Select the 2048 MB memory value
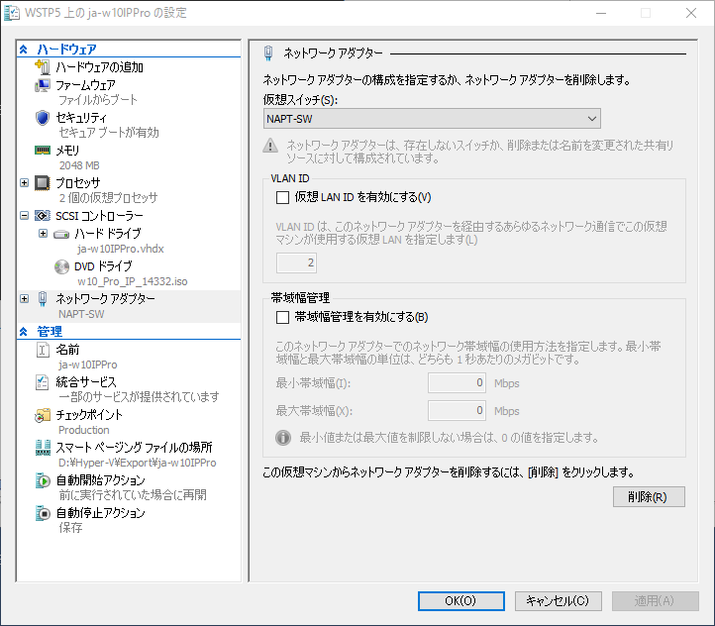Image resolution: width=715 pixels, height=626 pixels. point(79,165)
